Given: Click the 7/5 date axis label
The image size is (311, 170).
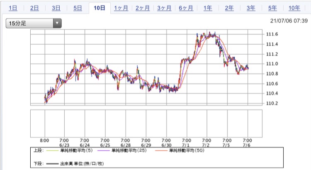Looking at the screenshot, I should pos(226,145).
